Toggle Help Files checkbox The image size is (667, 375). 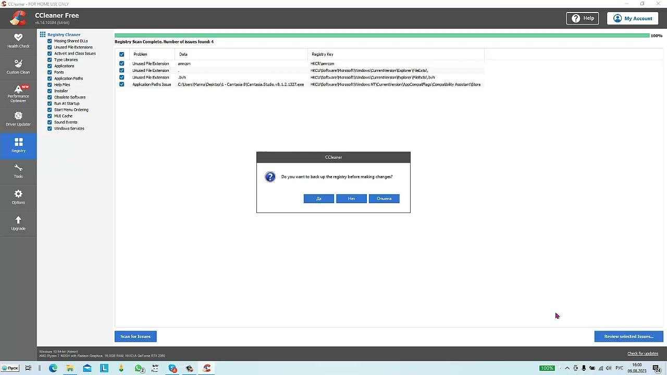click(x=50, y=85)
